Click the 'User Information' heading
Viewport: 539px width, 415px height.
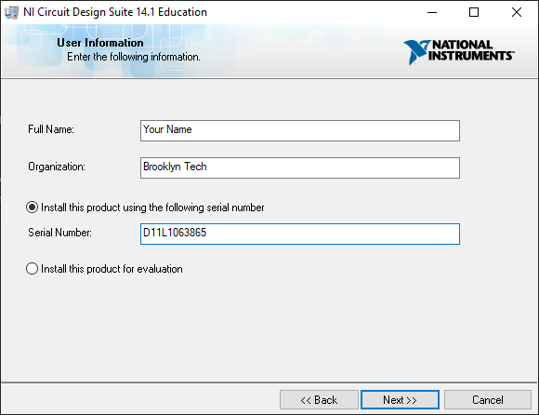click(100, 43)
